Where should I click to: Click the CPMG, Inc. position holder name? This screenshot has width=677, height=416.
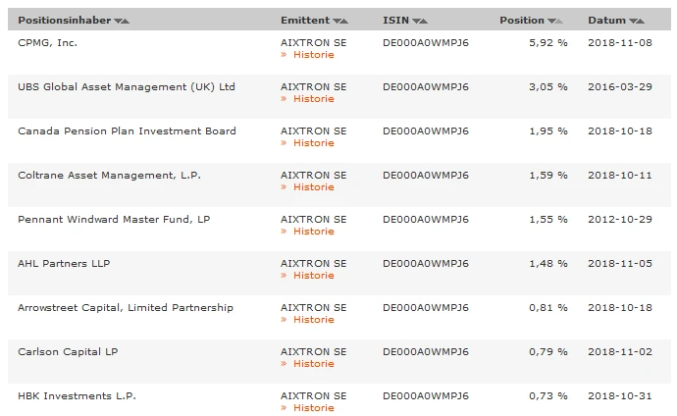click(x=47, y=42)
